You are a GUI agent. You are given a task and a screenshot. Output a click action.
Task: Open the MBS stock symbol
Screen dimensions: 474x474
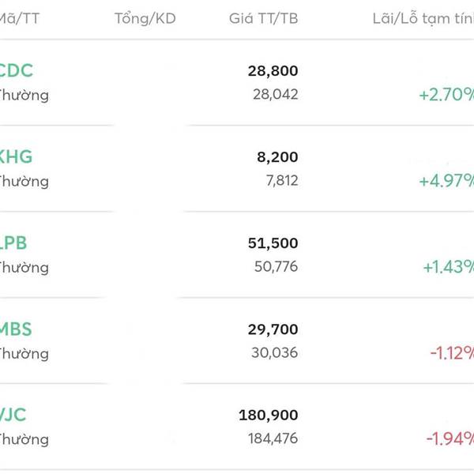click(16, 329)
